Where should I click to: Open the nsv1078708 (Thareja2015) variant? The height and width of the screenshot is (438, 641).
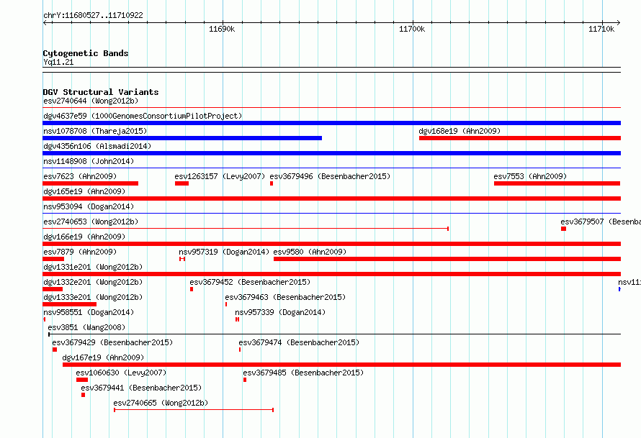tap(95, 131)
